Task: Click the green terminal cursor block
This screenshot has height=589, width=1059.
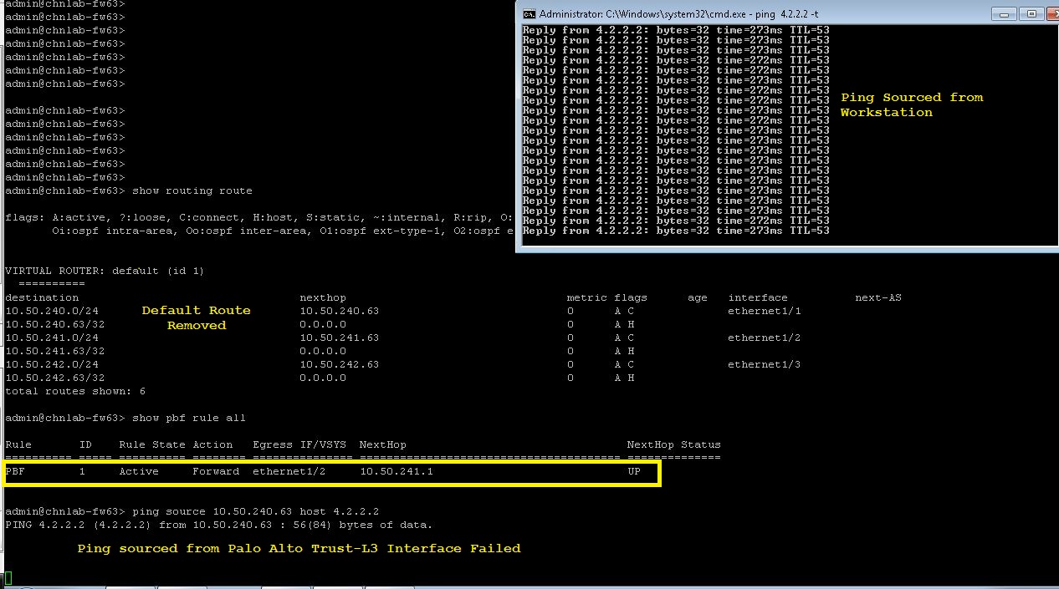Action: (x=8, y=577)
